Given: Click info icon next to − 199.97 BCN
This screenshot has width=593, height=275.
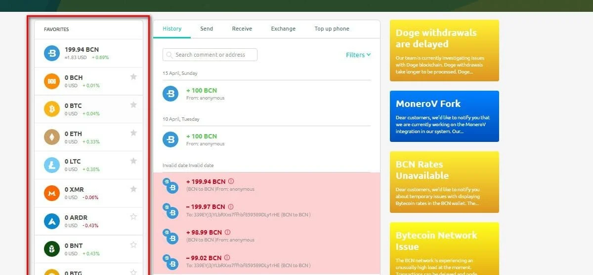Looking at the screenshot, I should pos(230,207).
